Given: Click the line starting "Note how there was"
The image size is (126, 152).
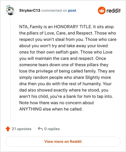Looking at the screenshot, I should (56, 103).
